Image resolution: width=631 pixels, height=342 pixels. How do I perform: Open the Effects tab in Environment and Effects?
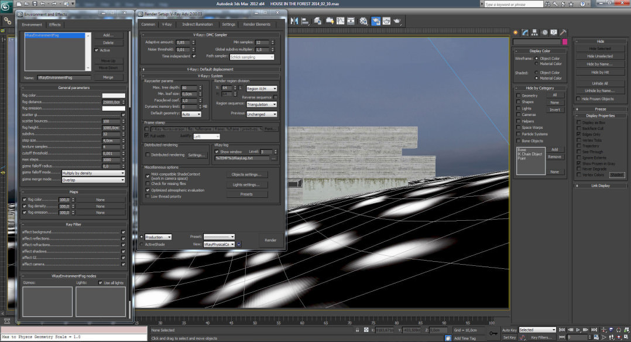tap(55, 25)
